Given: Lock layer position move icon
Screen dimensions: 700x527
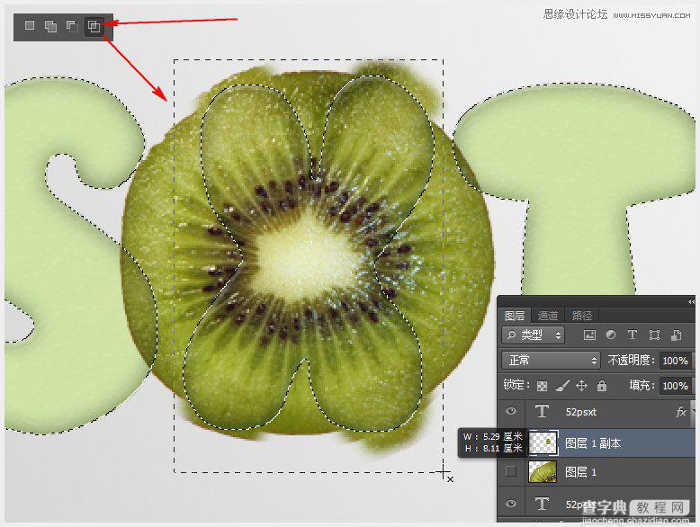Looking at the screenshot, I should click(x=581, y=385).
